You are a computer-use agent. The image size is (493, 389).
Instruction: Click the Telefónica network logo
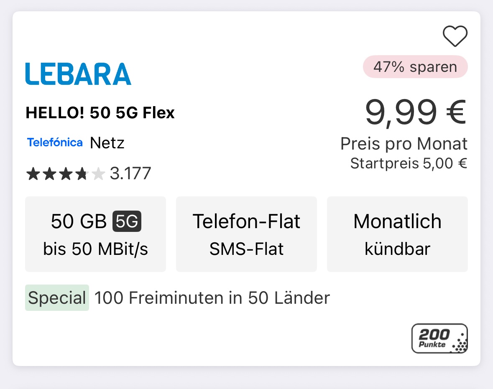coord(55,143)
